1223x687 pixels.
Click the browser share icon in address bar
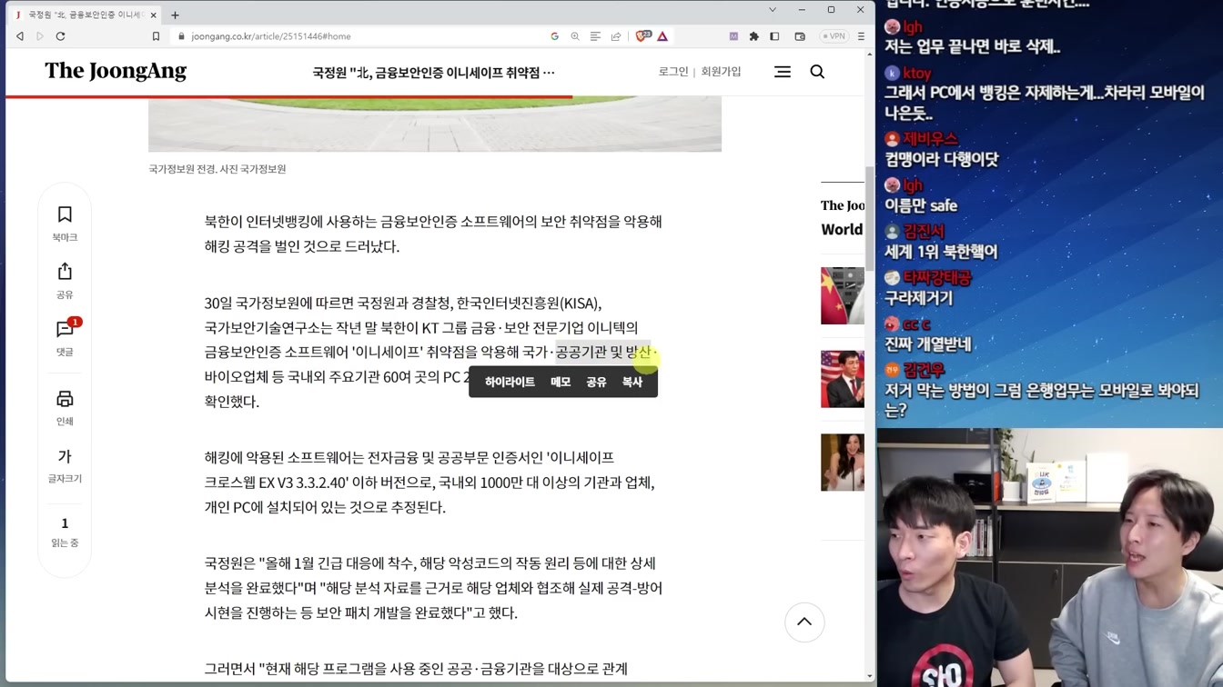coord(616,36)
